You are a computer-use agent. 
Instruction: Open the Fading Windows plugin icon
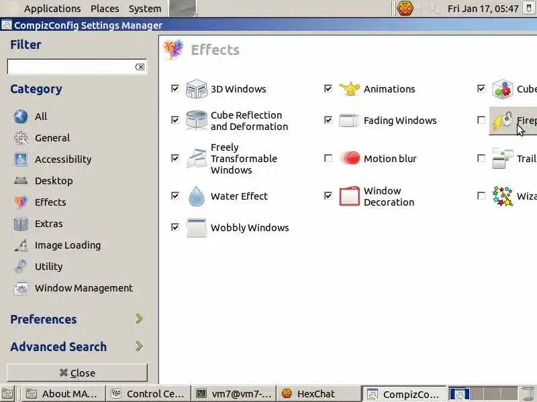point(349,121)
